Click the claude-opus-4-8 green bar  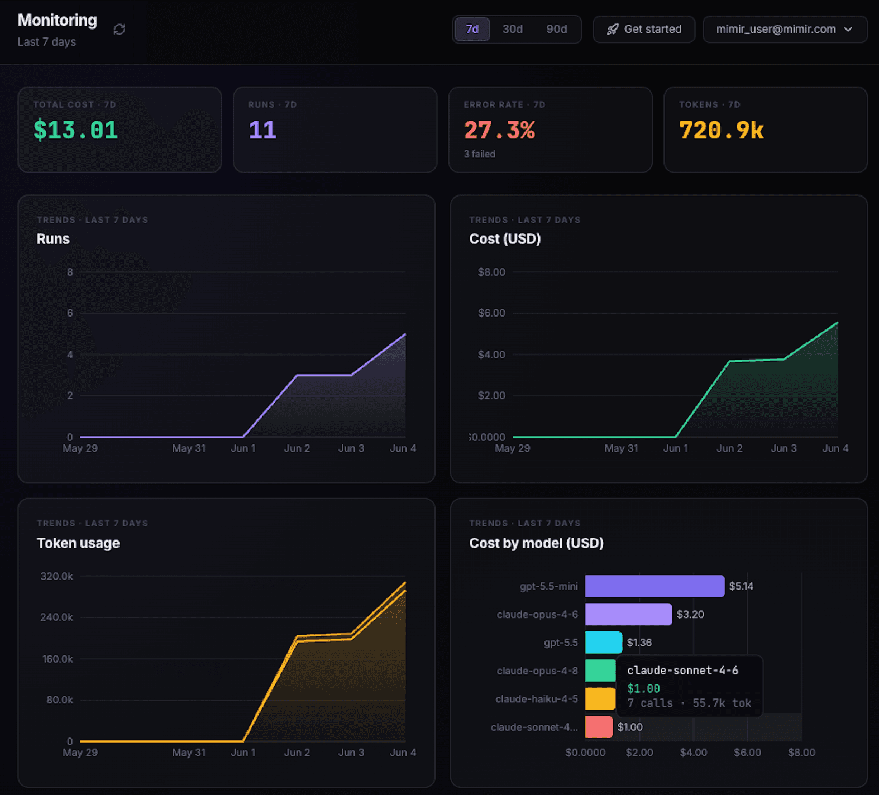point(600,671)
